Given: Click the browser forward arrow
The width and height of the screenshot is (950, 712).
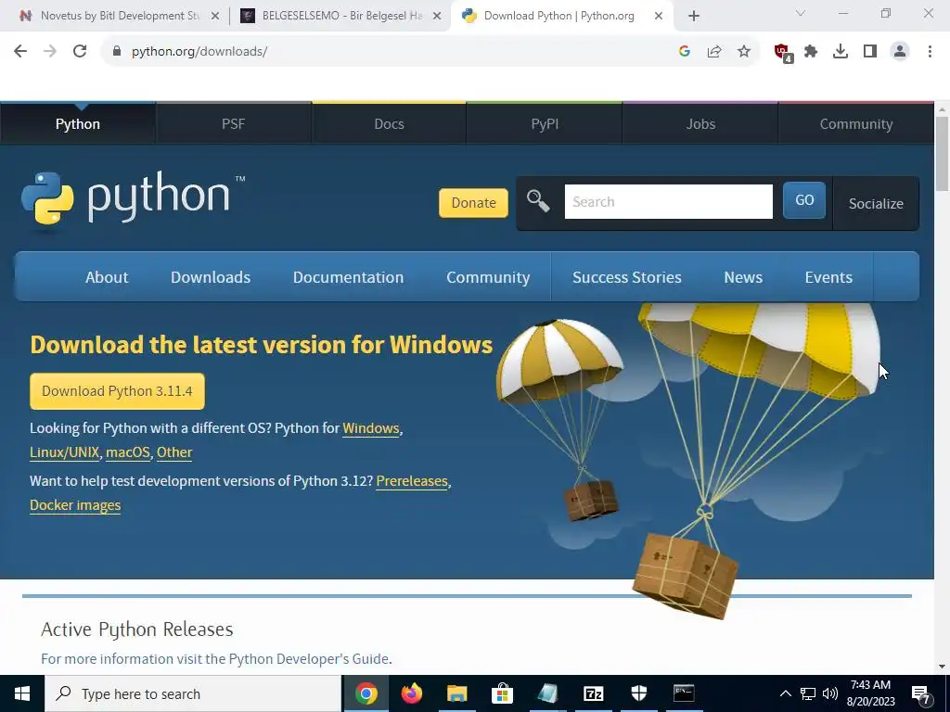Looking at the screenshot, I should [50, 51].
